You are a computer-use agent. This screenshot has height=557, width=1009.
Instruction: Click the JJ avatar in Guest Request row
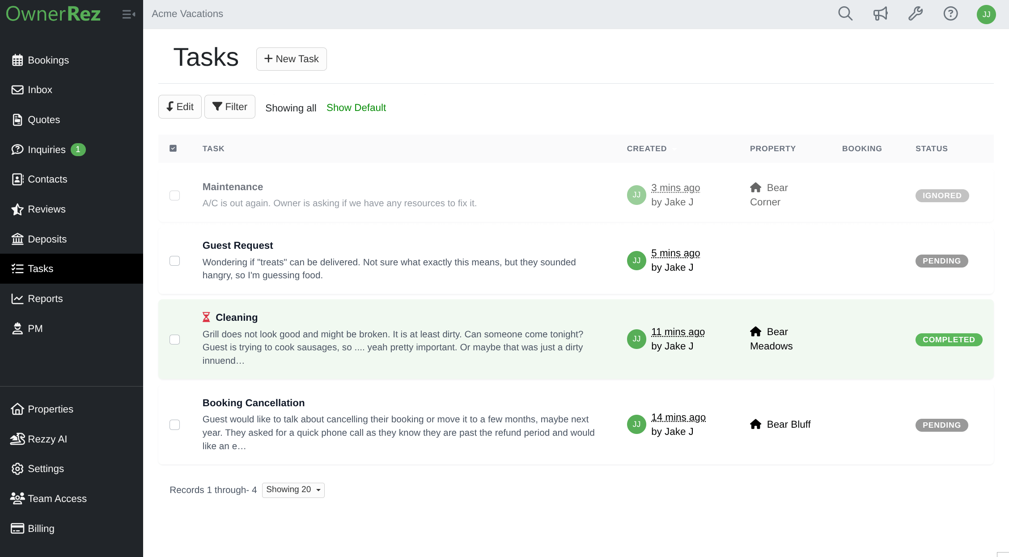pyautogui.click(x=636, y=260)
